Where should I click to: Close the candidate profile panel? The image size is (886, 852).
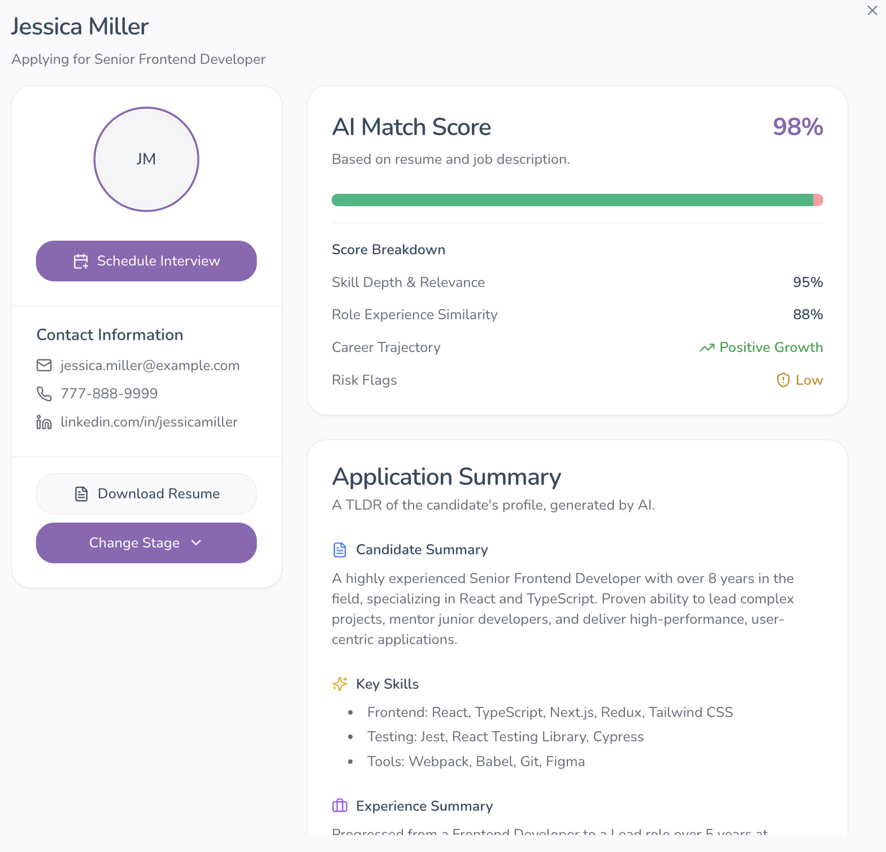(x=872, y=11)
